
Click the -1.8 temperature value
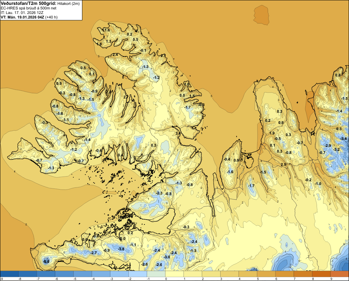(60, 113)
